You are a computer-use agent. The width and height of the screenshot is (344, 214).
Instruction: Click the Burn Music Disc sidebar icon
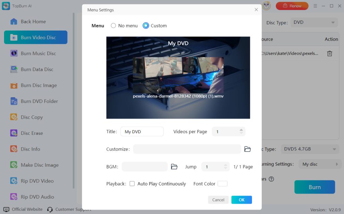pyautogui.click(x=14, y=53)
